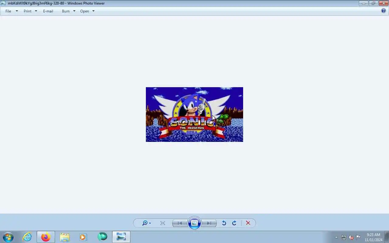Click the muted volume tray icon
Viewport: 389px width, 243px height.
(x=351, y=237)
